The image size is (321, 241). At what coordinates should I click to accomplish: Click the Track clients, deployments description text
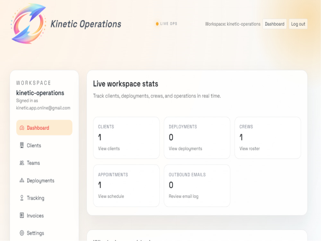[157, 96]
